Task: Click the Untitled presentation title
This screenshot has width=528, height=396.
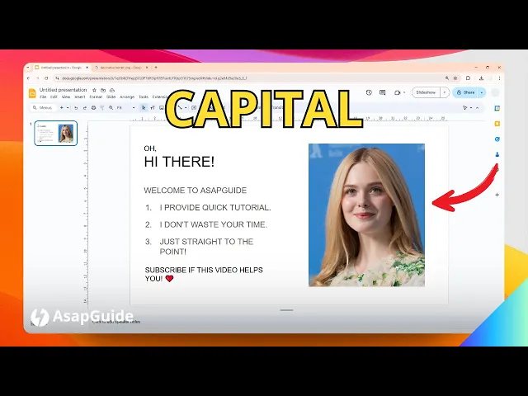Action: pos(63,90)
